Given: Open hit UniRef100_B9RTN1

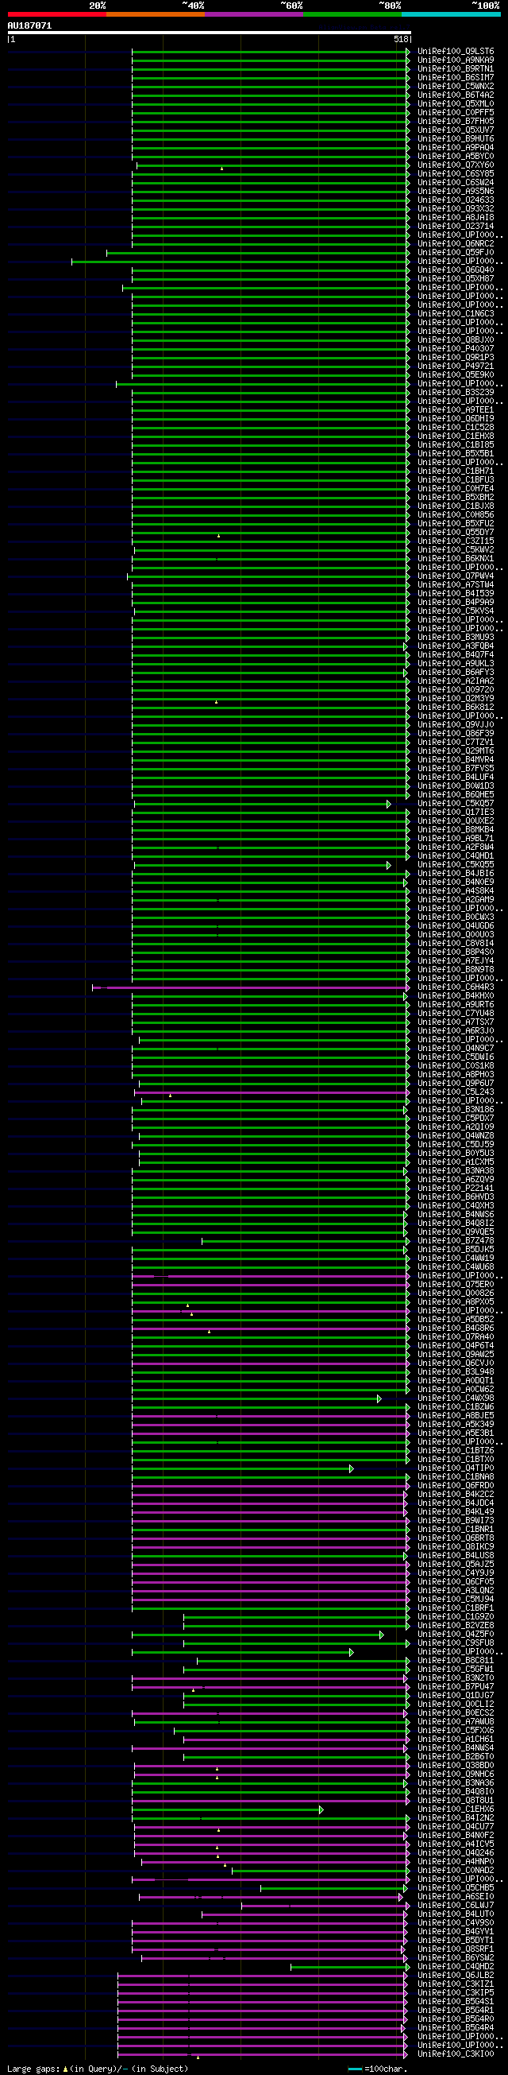Looking at the screenshot, I should click(456, 69).
